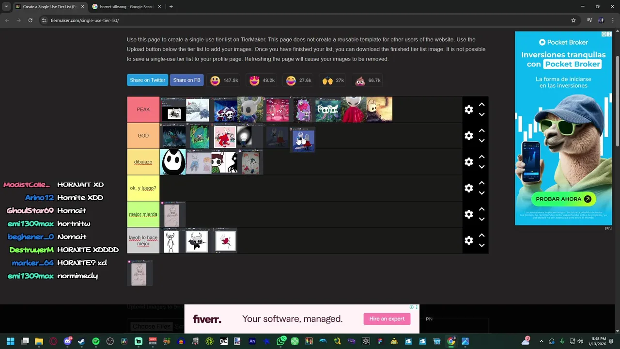Open settings gear for dibujazo tier row
The width and height of the screenshot is (620, 349).
click(x=468, y=162)
